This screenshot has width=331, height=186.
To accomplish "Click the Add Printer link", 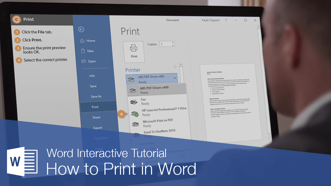I will tap(149, 143).
